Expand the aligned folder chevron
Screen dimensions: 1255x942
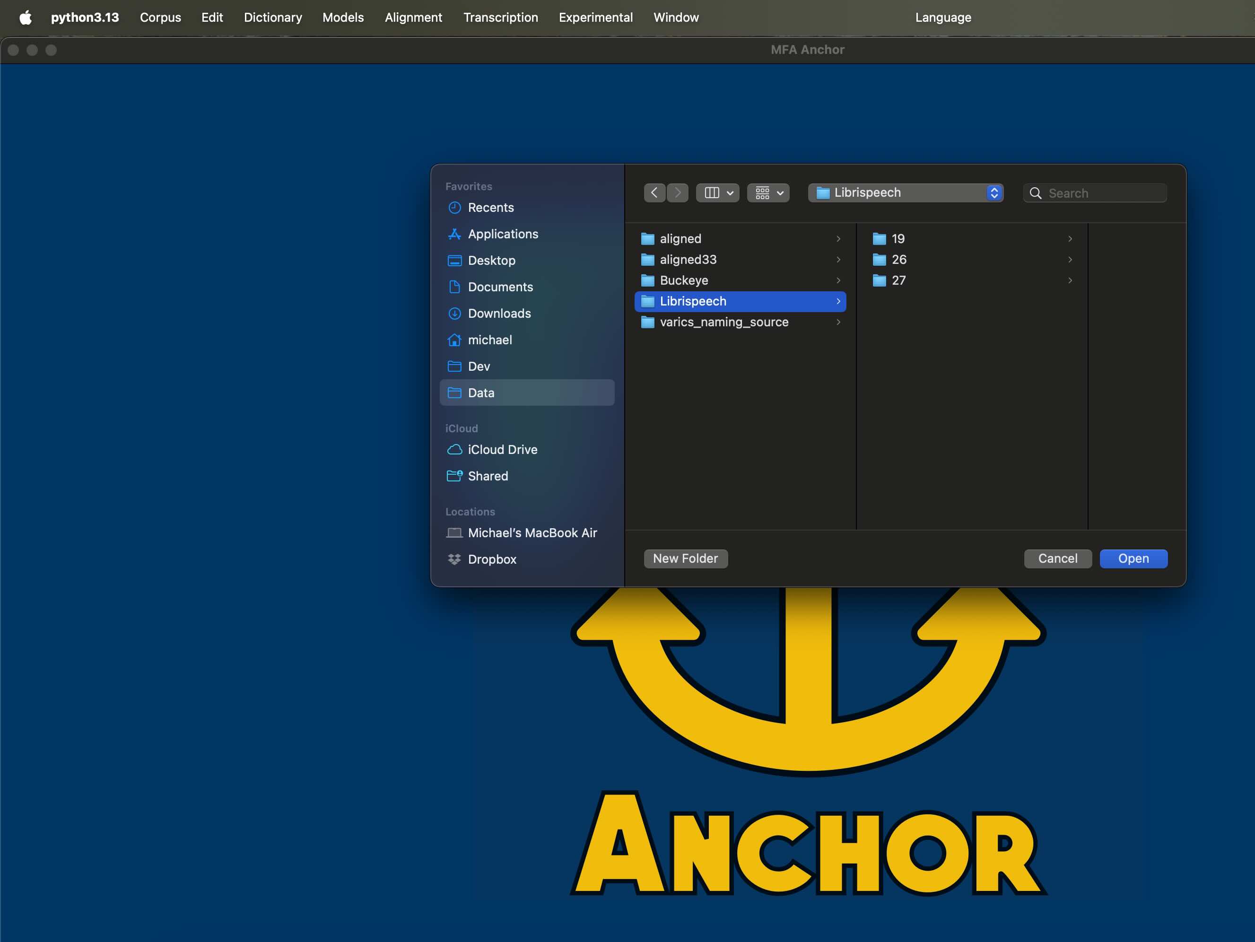838,239
